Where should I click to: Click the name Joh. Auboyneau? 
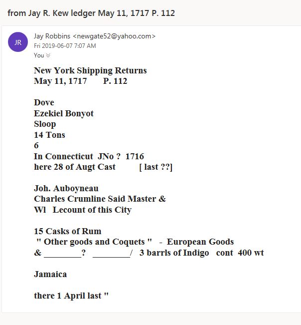(66, 188)
